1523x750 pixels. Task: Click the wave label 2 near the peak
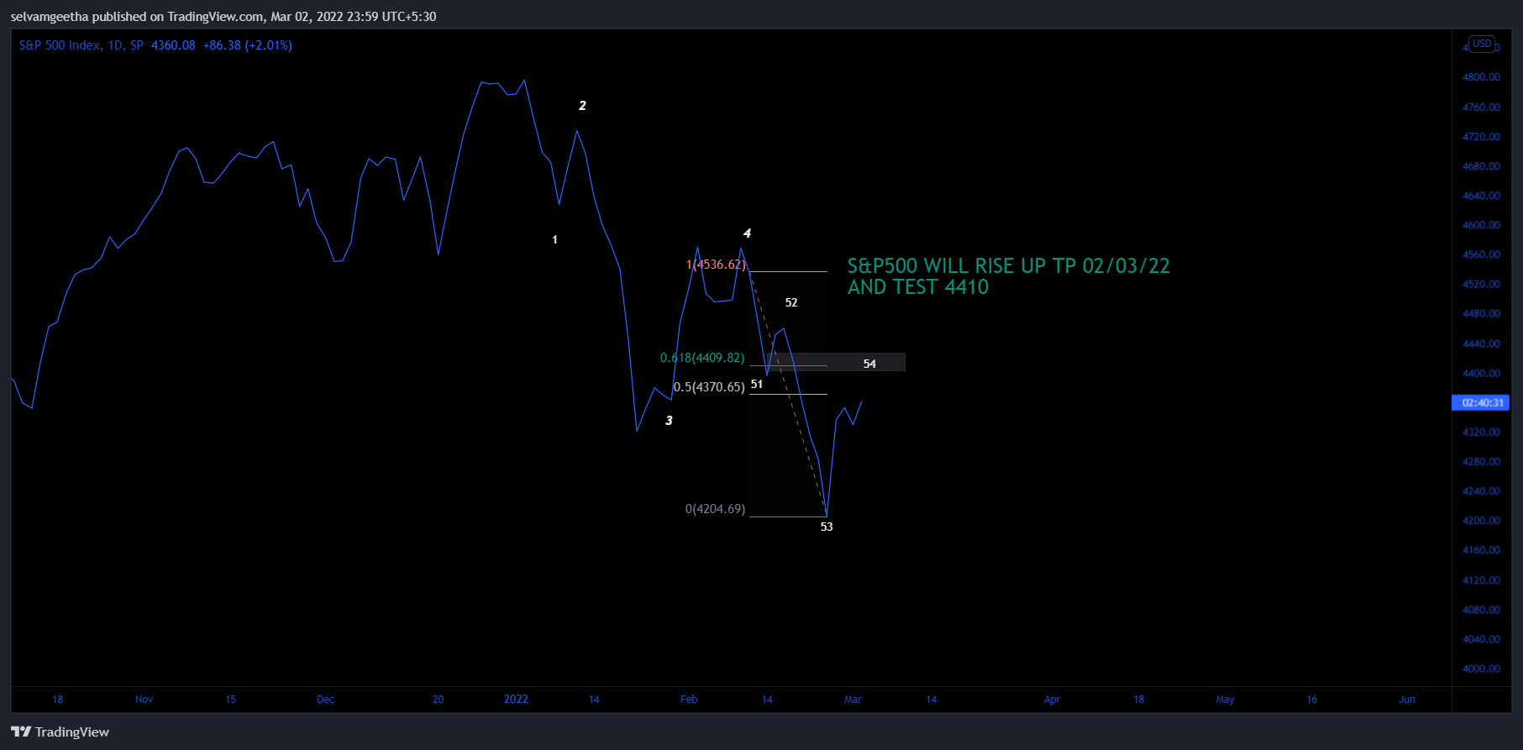pyautogui.click(x=582, y=106)
